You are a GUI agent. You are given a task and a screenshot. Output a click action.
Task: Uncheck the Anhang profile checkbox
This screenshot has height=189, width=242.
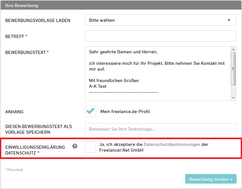tap(90, 111)
